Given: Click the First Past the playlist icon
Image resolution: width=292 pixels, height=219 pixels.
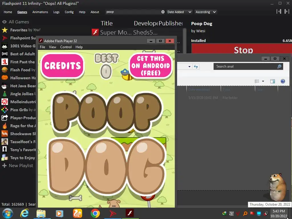Looking at the screenshot, I should 5,62.
